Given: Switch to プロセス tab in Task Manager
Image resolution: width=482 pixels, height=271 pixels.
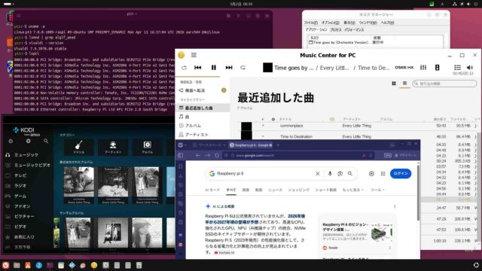Looking at the screenshot, I should coord(336,30).
